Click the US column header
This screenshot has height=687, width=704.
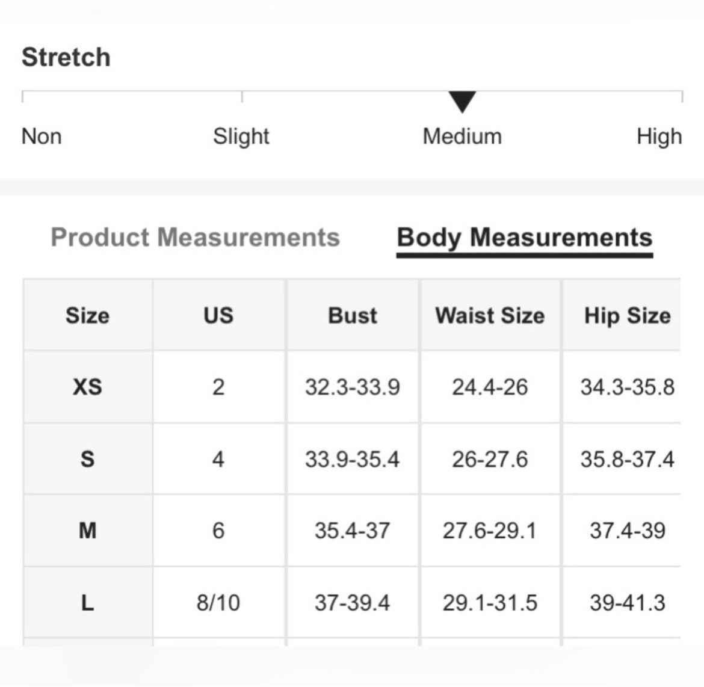click(218, 315)
